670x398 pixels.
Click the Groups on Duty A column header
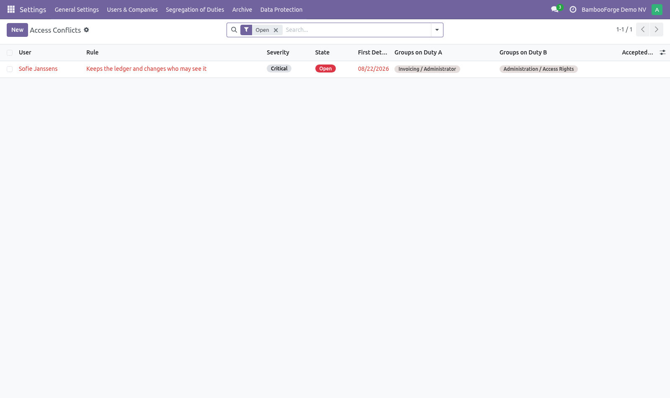click(418, 52)
